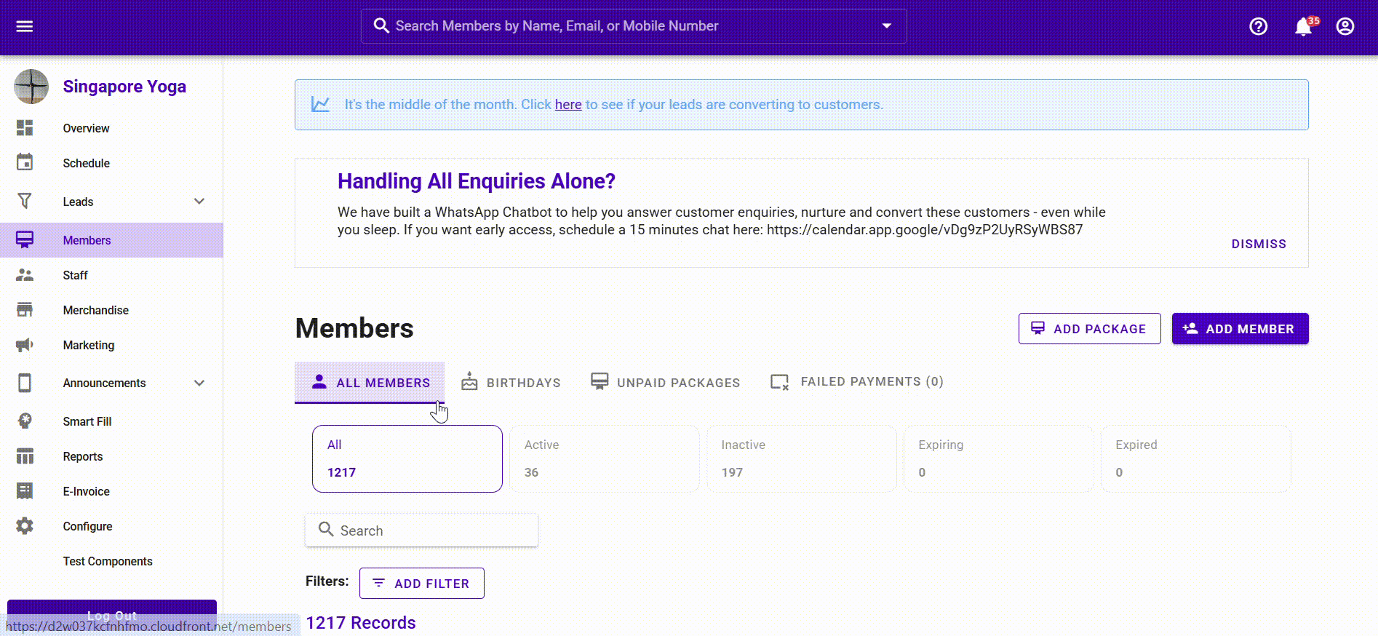
Task: Click the 'Handling All Enquiries Alone?' heading
Action: point(477,181)
